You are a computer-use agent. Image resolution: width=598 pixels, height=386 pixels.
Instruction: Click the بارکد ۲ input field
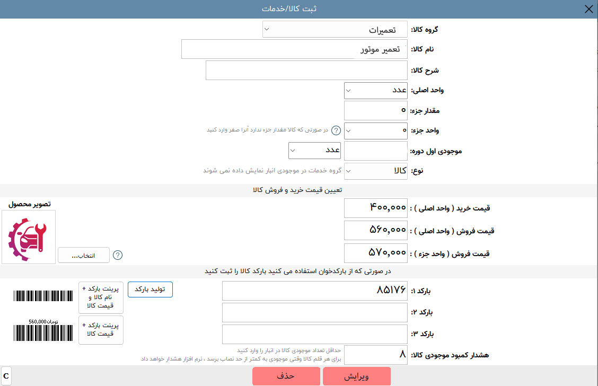(314, 312)
